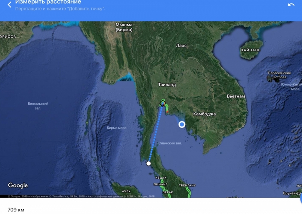
Task: Click the Бенгальский зал. label
Action: pyautogui.click(x=38, y=106)
